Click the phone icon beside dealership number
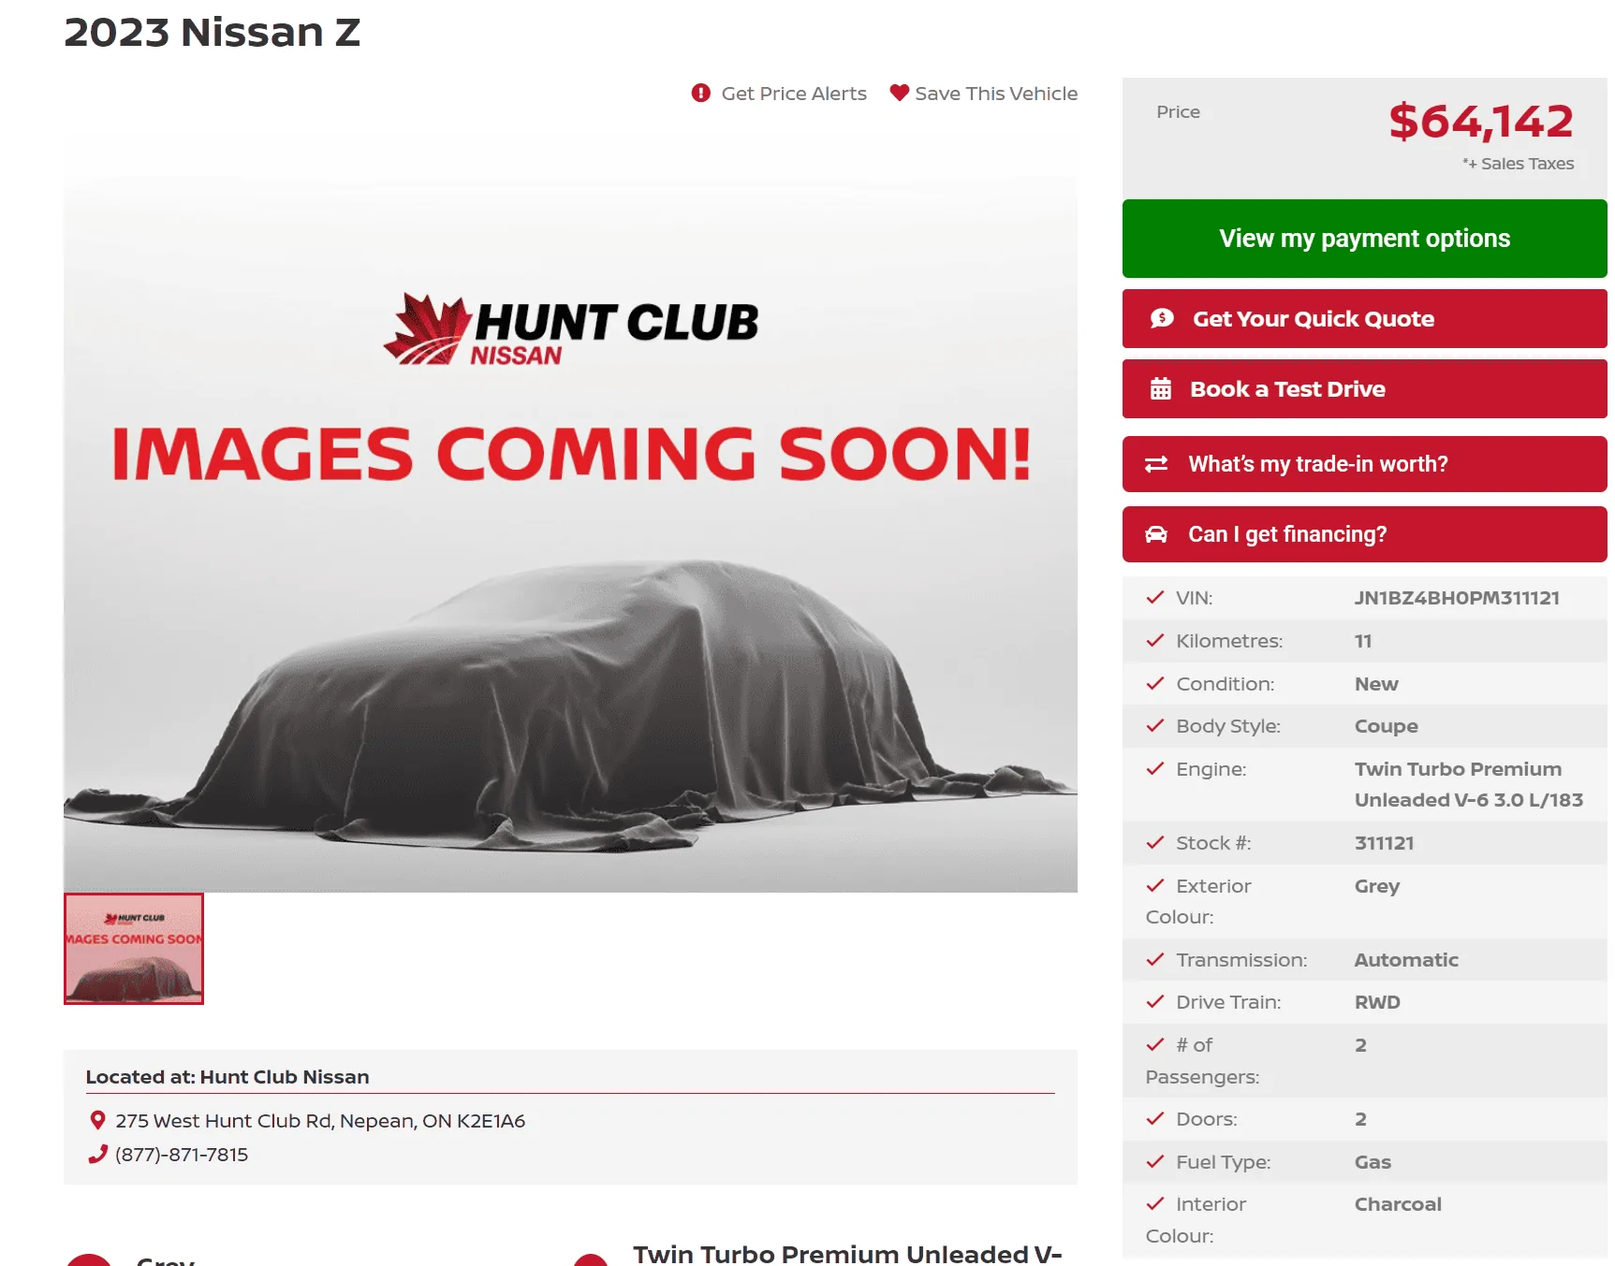This screenshot has width=1615, height=1266. coord(97,1155)
